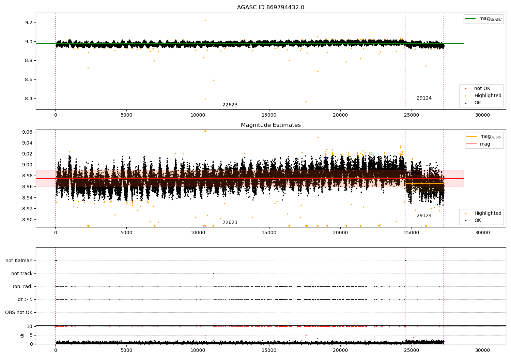The image size is (511, 358).
Task: Click the '22623' annotation in the top panel
Action: pos(230,105)
